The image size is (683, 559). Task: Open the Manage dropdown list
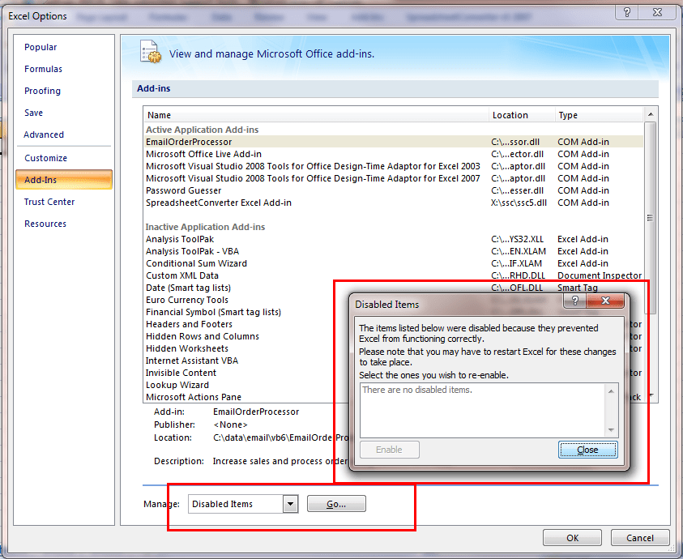tap(290, 503)
